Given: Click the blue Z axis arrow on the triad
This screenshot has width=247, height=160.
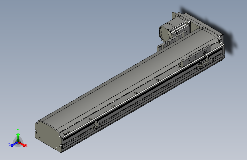Looking at the screenshot, I should [x=14, y=144].
